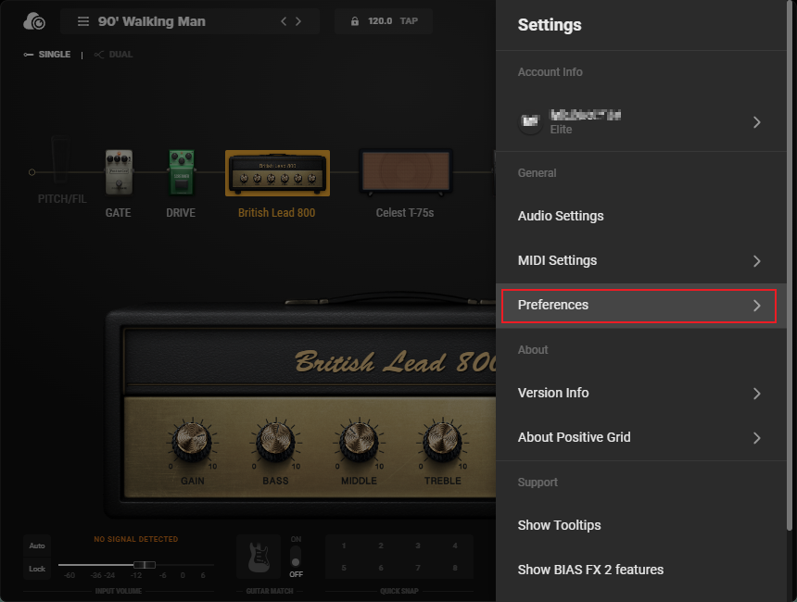This screenshot has height=602, width=797.
Task: Expand Version Info chevron arrow
Action: 757,394
